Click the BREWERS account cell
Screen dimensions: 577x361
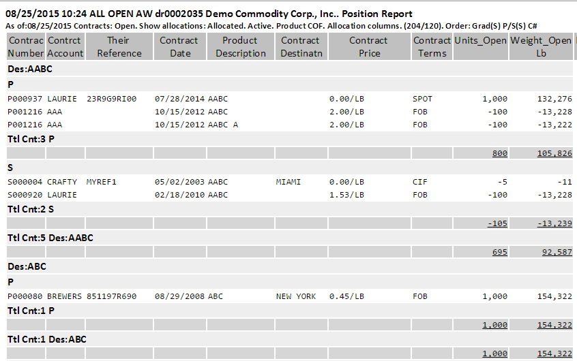(64, 296)
